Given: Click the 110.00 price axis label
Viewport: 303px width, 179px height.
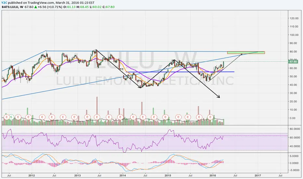Looking at the screenshot, I should click(294, 26).
